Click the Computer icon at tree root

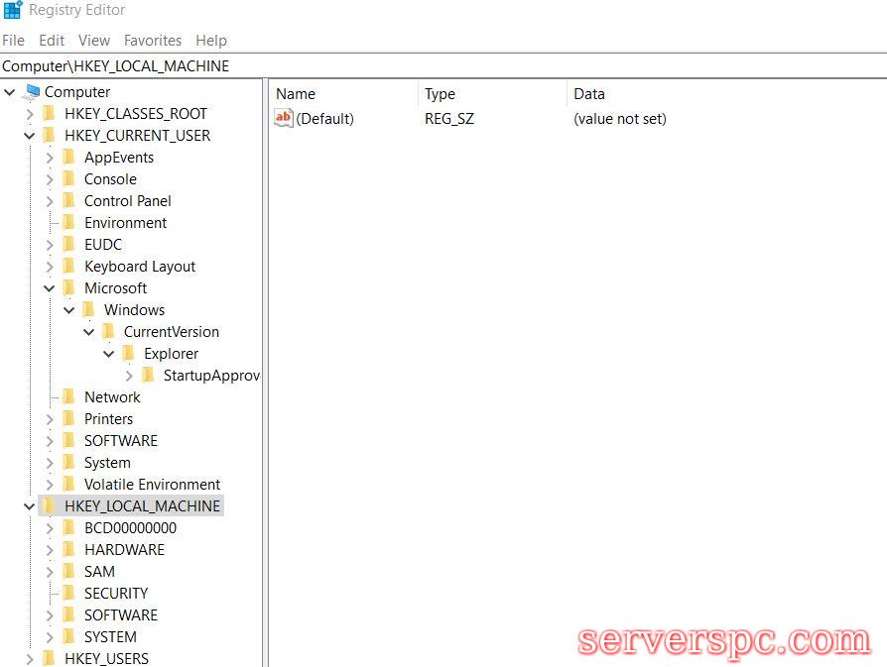click(33, 92)
